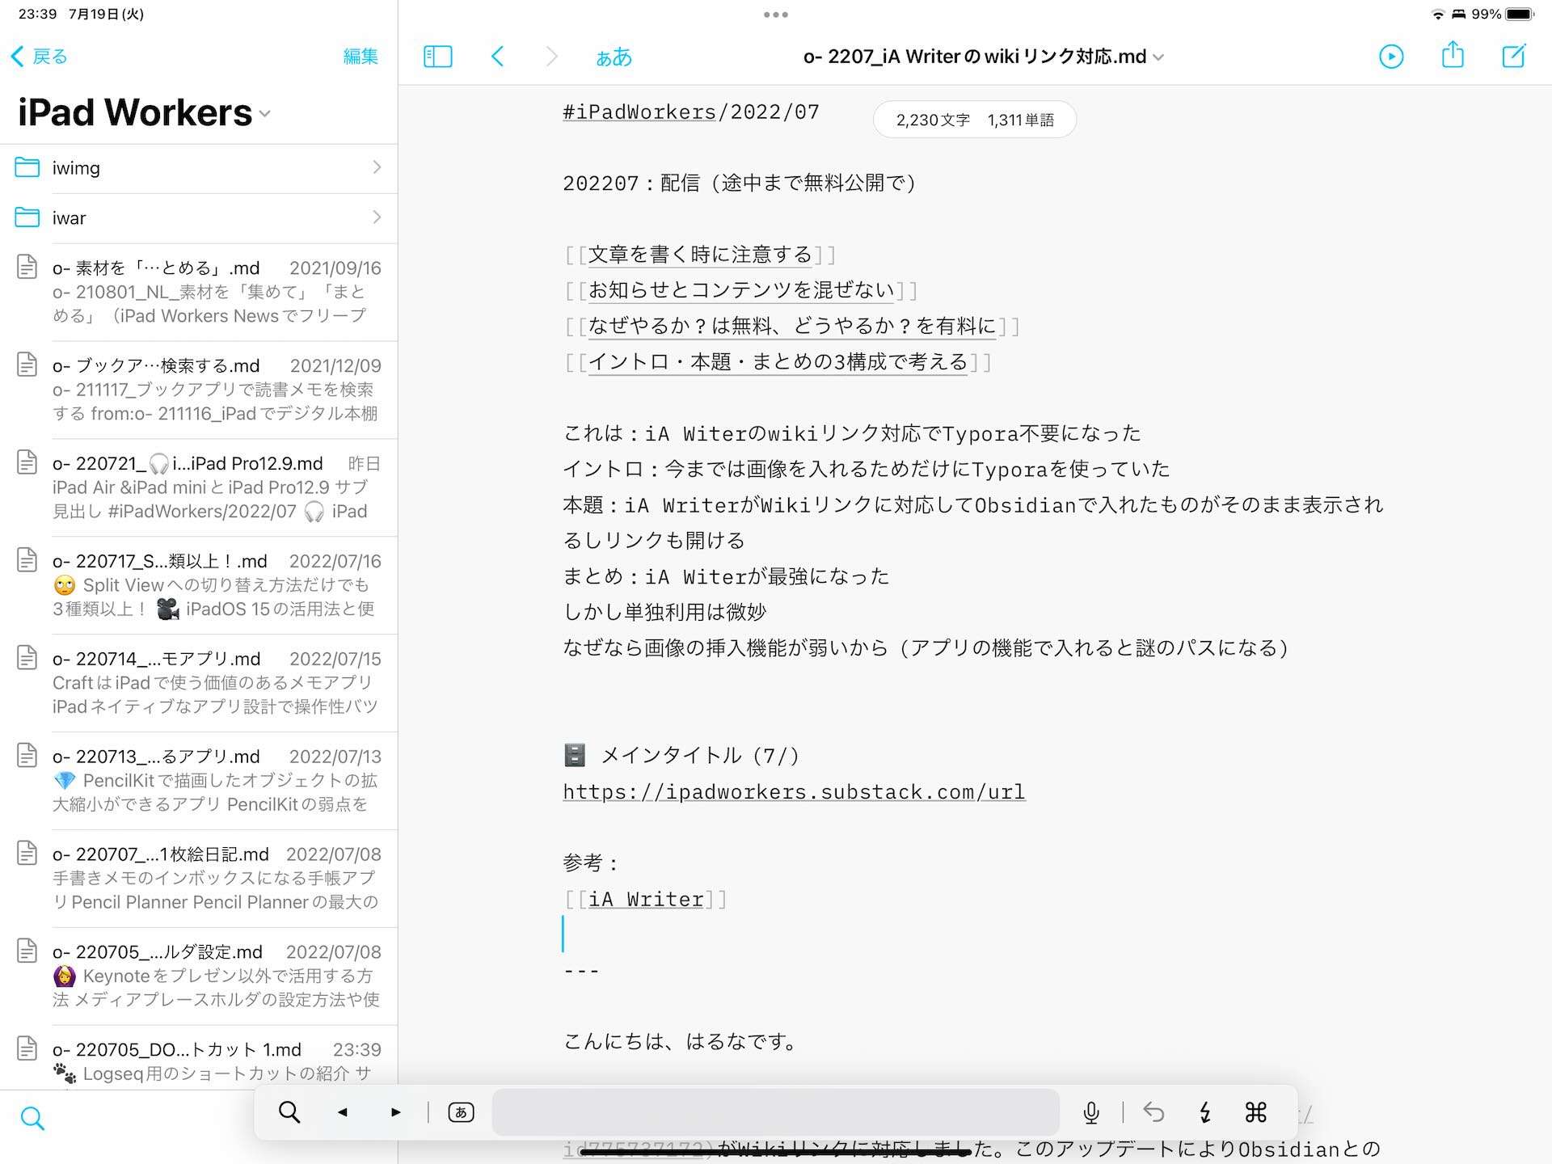Open file o- 220714_...モアプリ.md
1552x1164 pixels.
coord(199,683)
